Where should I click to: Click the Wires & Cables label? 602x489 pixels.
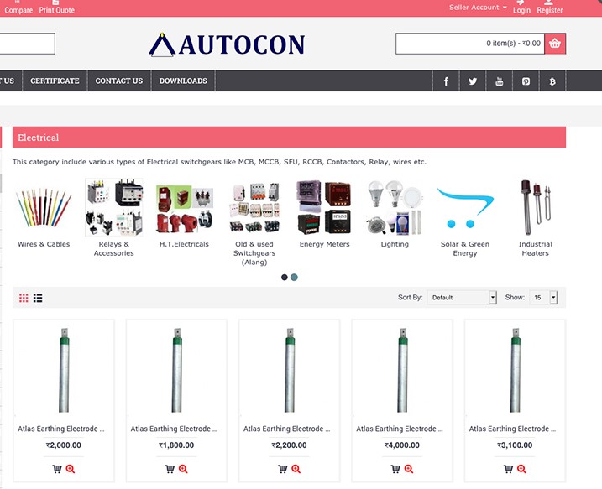[x=44, y=244]
